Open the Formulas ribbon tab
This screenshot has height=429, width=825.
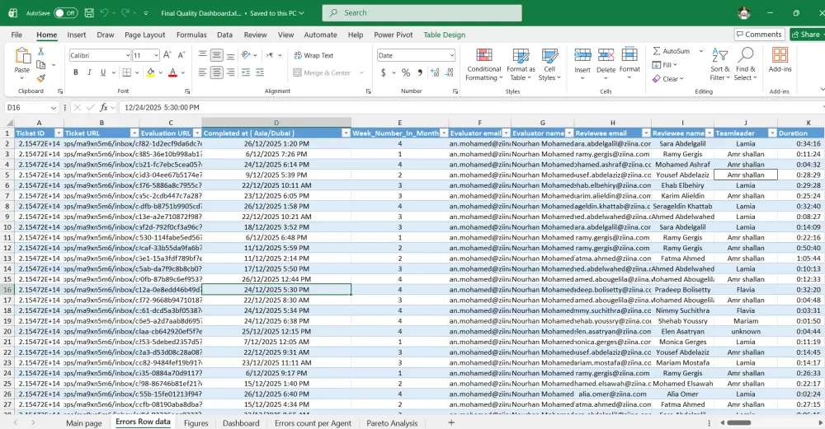tap(191, 35)
